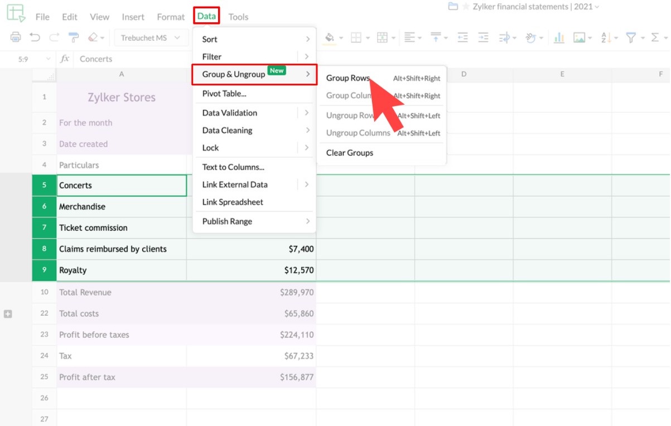Open the cell reference 5:9 dropdown
671x426 pixels.
coord(48,59)
